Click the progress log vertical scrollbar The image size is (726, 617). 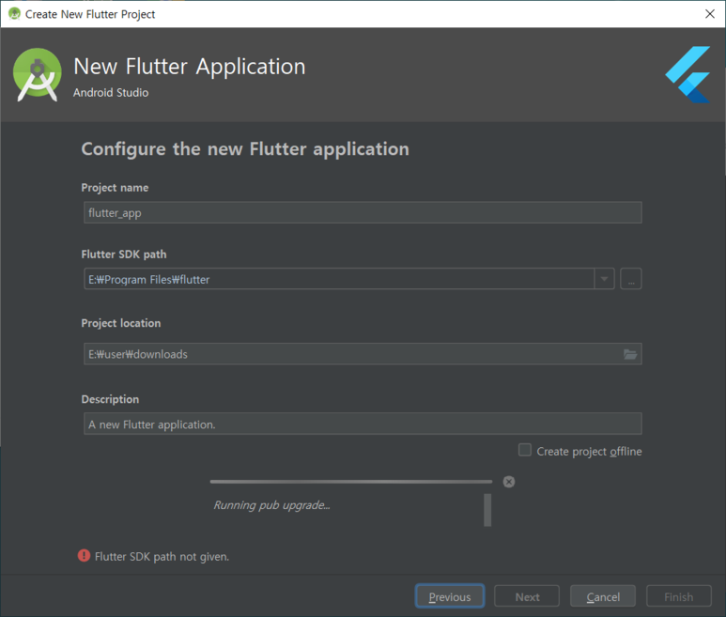[x=487, y=510]
